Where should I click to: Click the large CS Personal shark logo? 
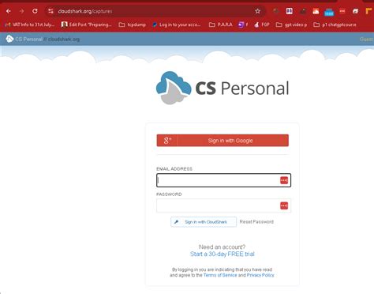point(174,88)
